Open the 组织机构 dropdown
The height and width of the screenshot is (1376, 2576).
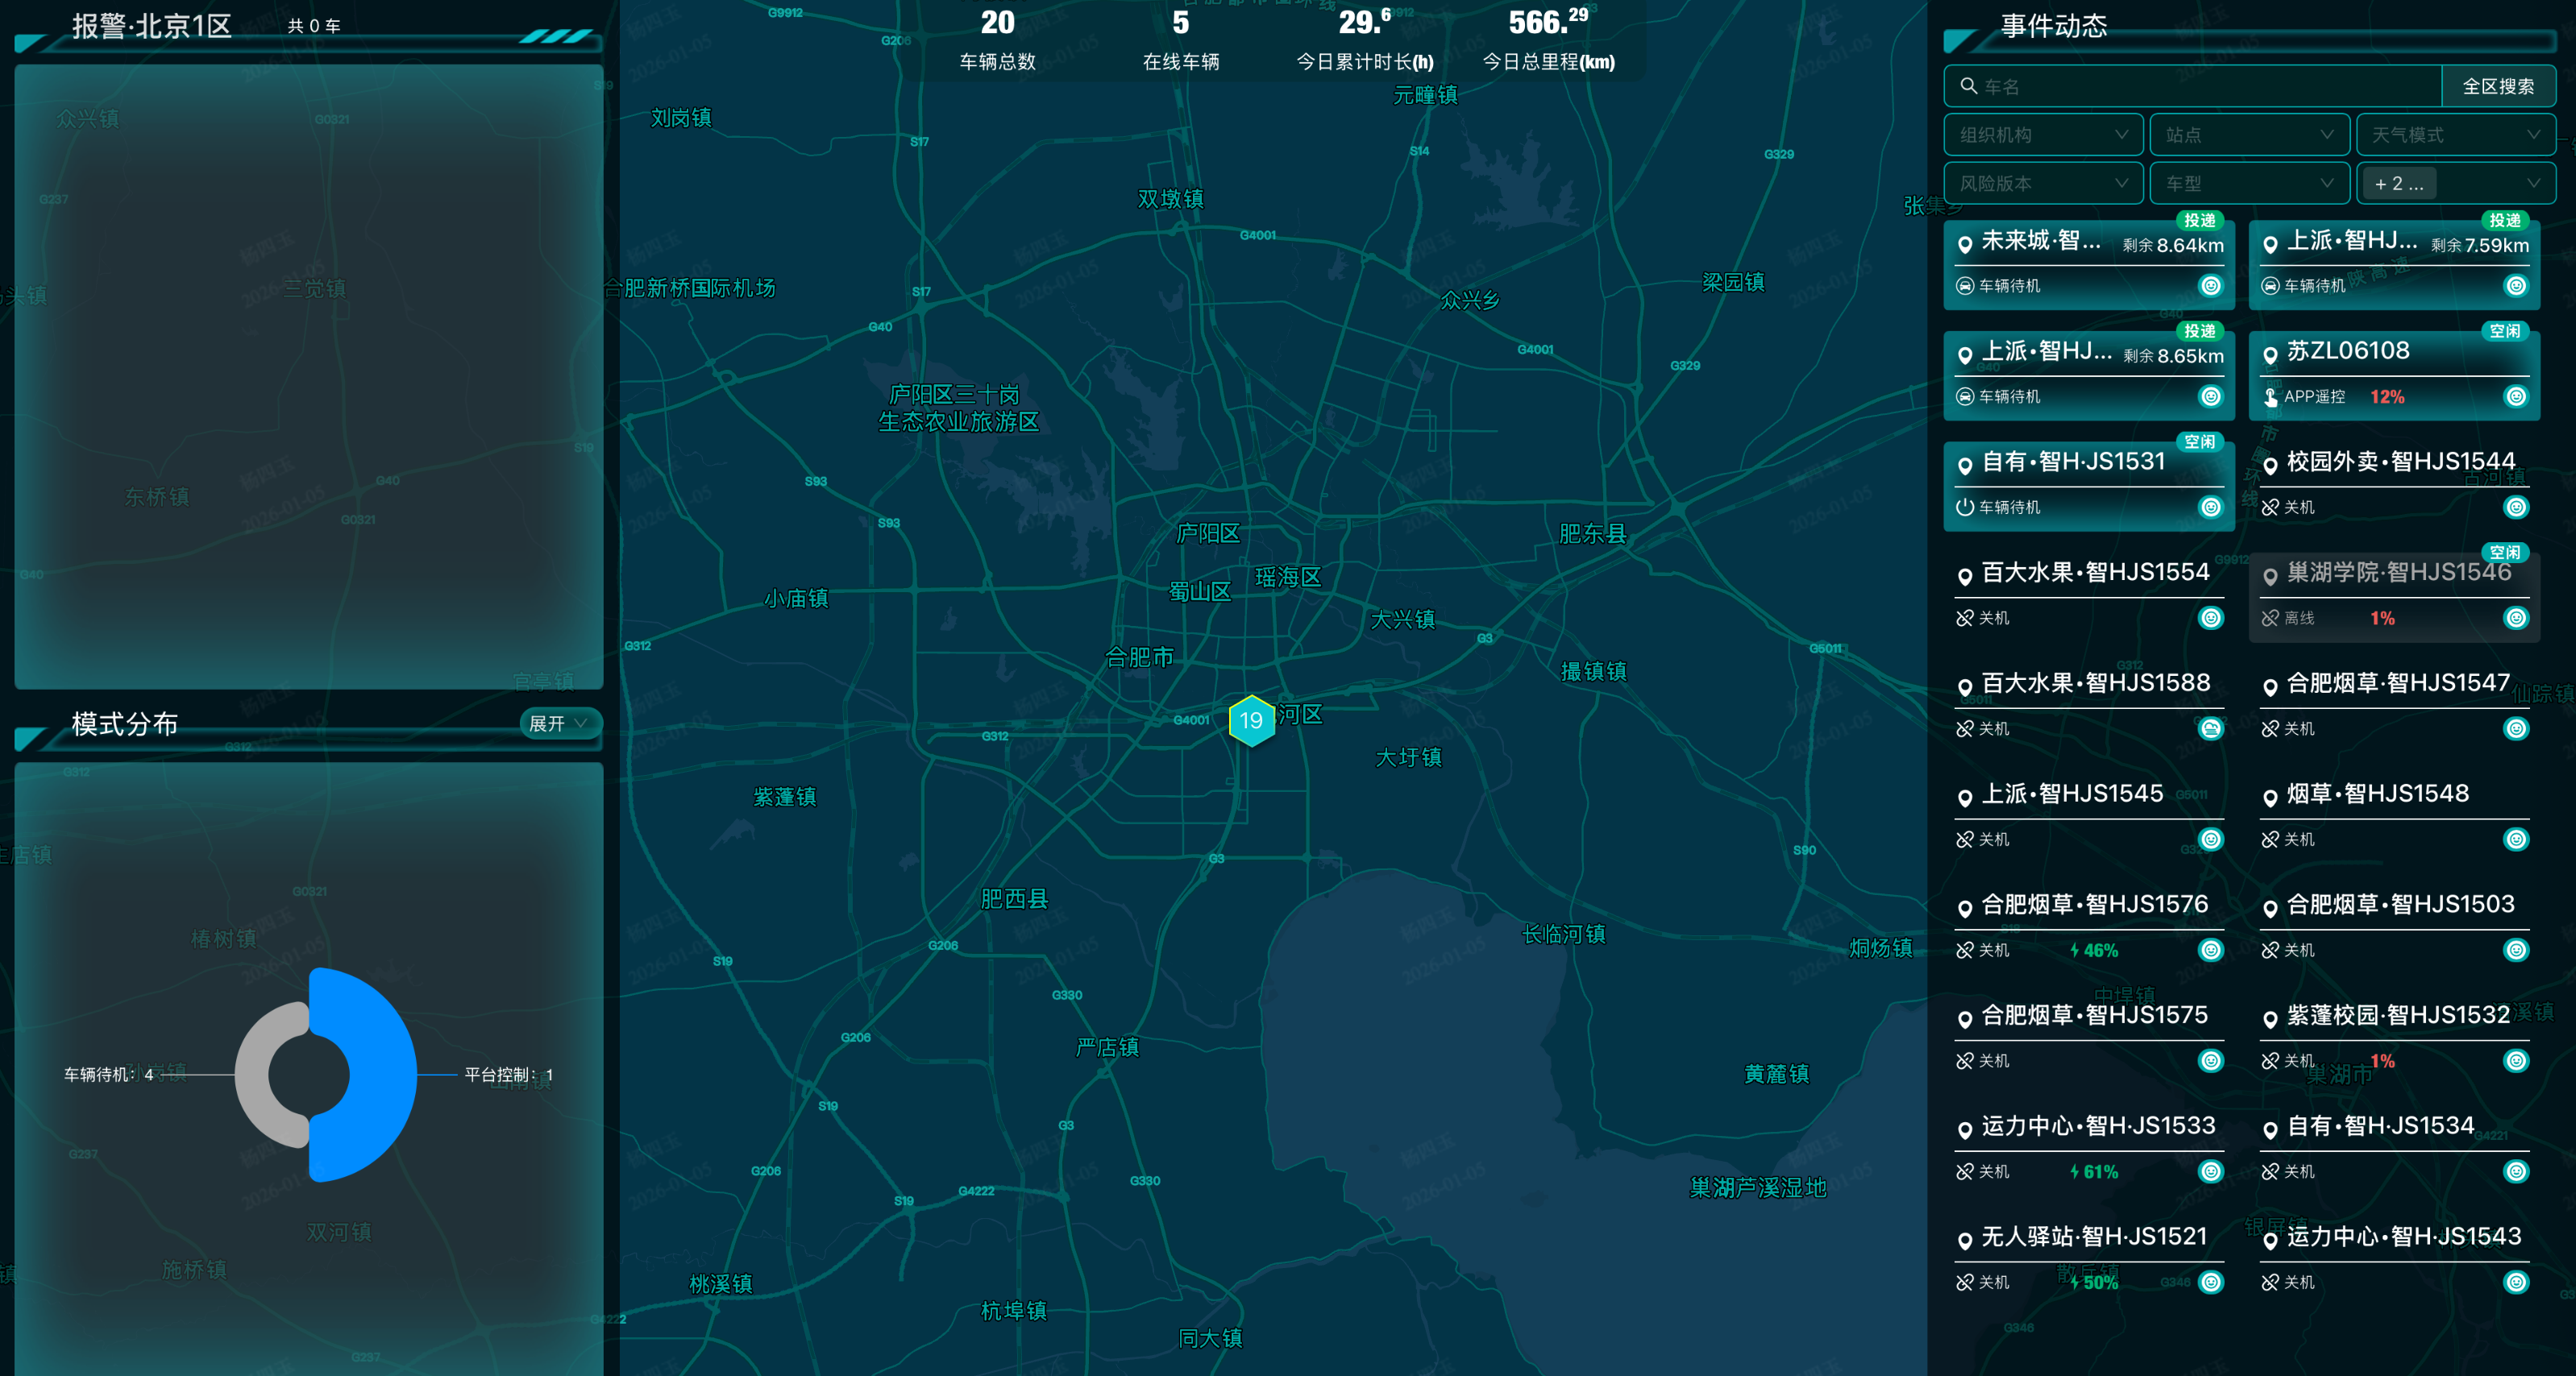(x=2042, y=135)
